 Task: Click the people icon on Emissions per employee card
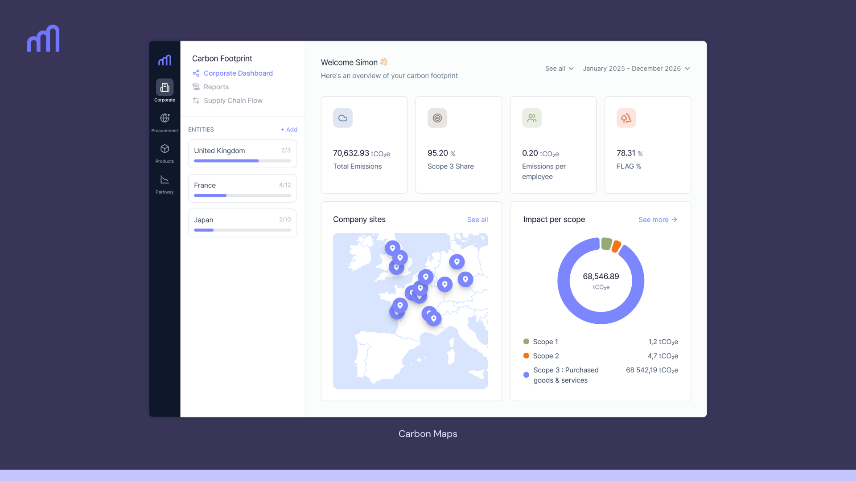[531, 118]
